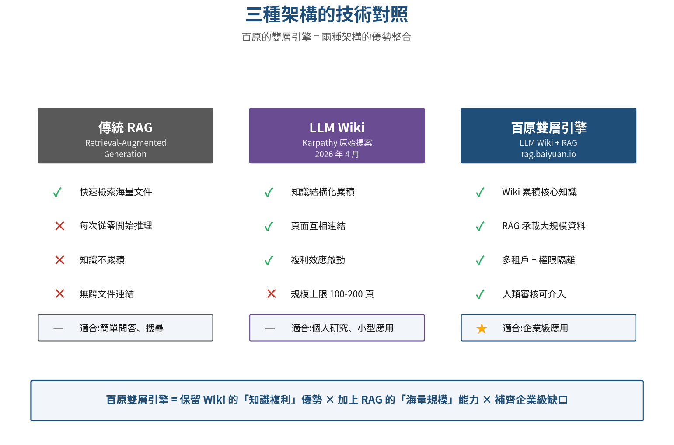The width and height of the screenshot is (674, 445).
Task: Click the text Karpathy 原始提案
Action: tap(337, 143)
